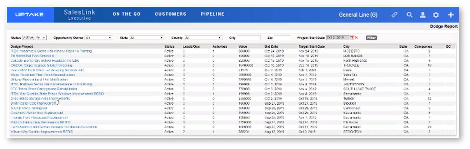
Task: Click the TRUCKEE city cell
Action: point(351,65)
